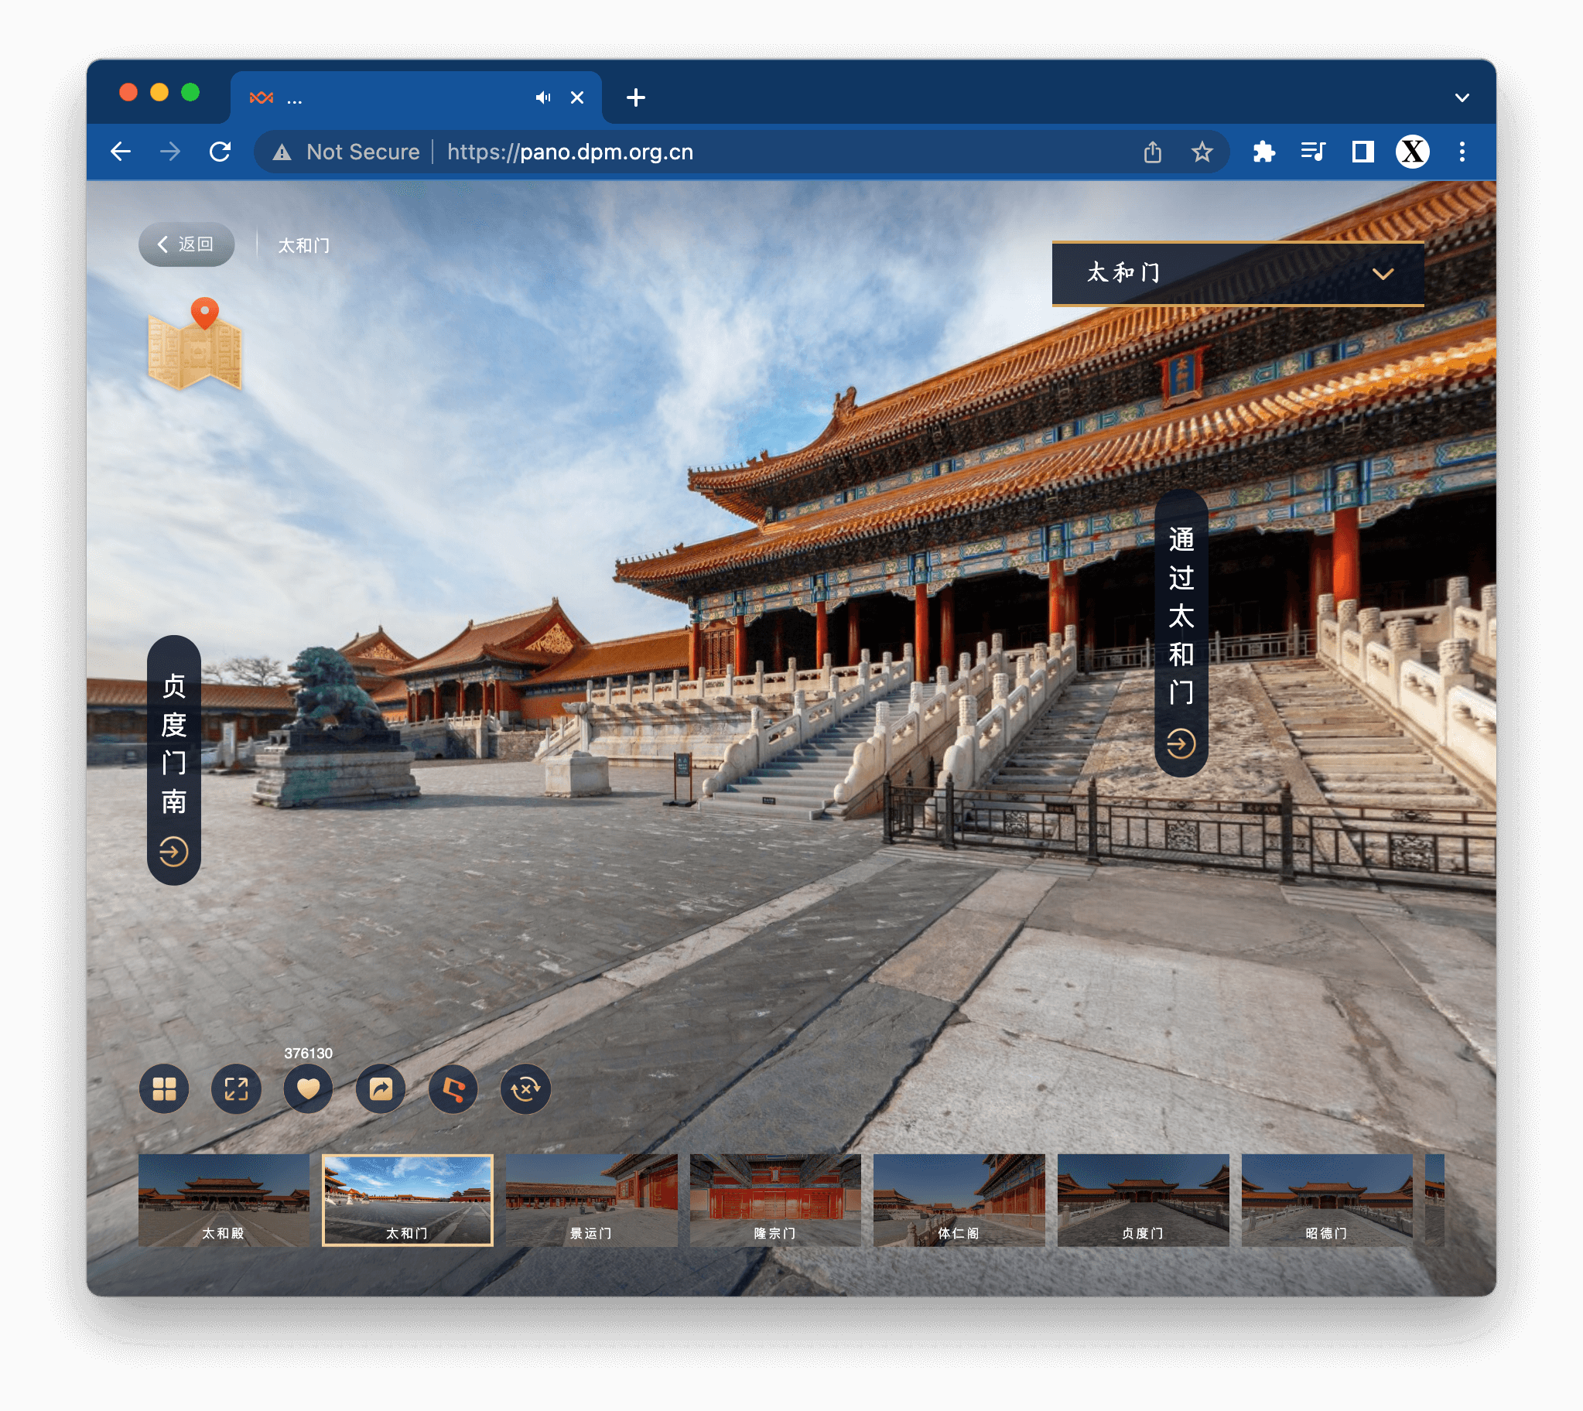Open the X profile avatar
The image size is (1583, 1411).
1413,152
